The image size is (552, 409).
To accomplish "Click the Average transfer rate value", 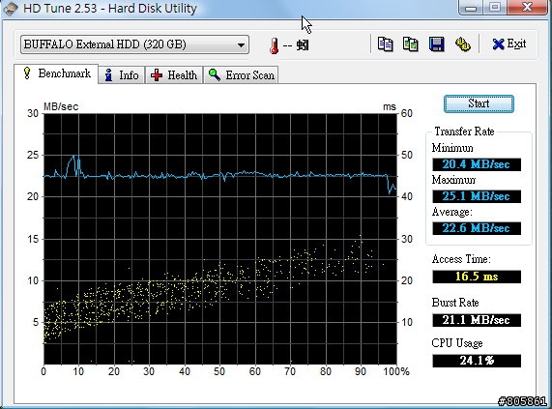I will (x=477, y=228).
